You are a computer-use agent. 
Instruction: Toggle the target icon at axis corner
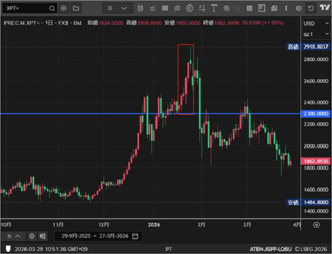(317, 225)
